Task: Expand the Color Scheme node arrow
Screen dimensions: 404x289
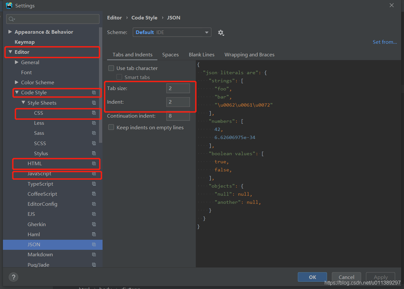Action: (17, 82)
